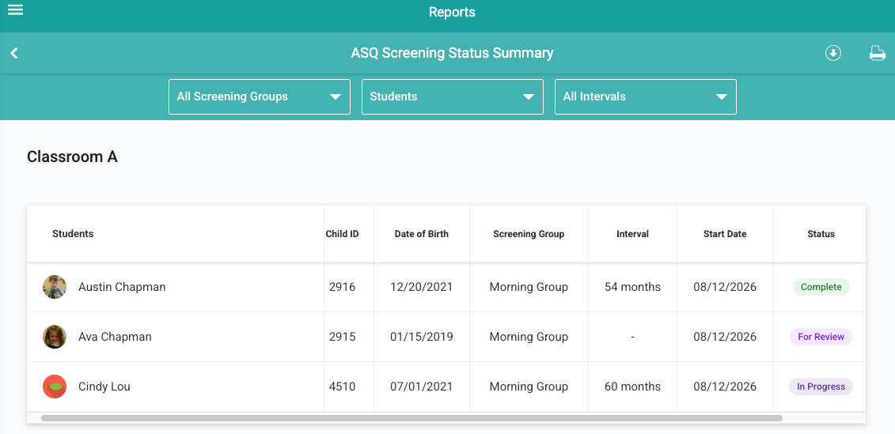Print the screening status summary
Viewport: 895px width, 434px height.
878,54
